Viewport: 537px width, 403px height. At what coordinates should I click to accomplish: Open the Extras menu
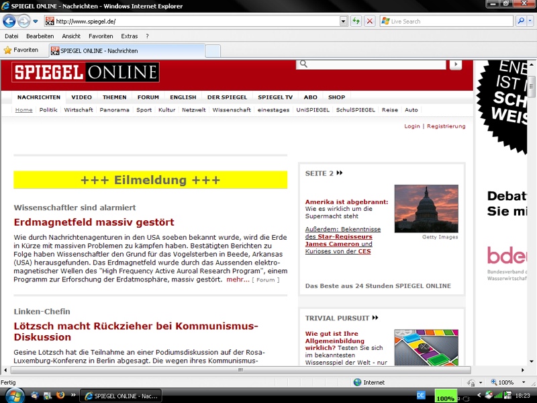(130, 36)
